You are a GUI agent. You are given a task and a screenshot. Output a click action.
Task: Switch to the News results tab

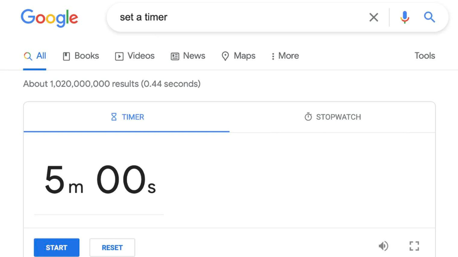188,56
